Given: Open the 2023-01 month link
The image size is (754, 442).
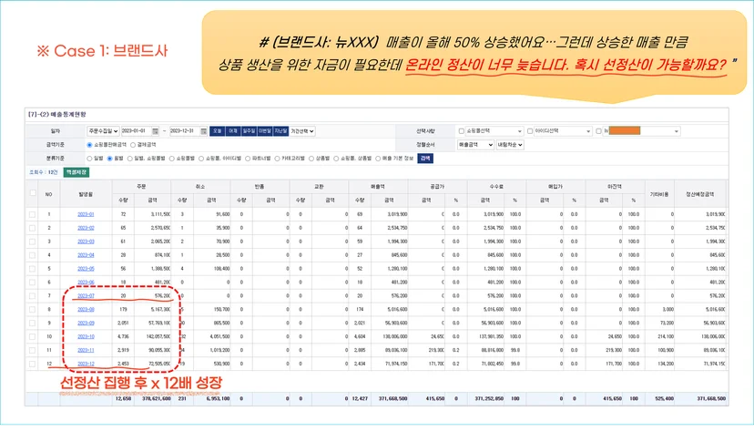Looking at the screenshot, I should click(x=86, y=214).
